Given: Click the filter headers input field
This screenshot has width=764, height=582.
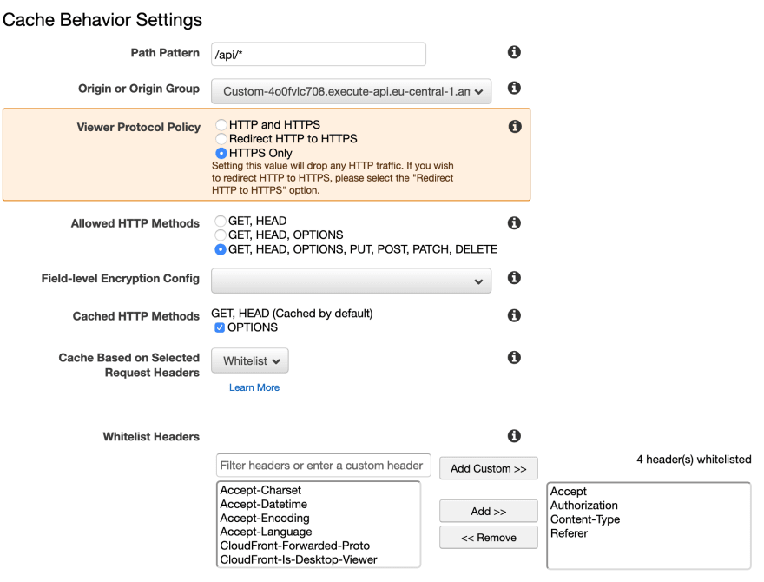Looking at the screenshot, I should (324, 466).
